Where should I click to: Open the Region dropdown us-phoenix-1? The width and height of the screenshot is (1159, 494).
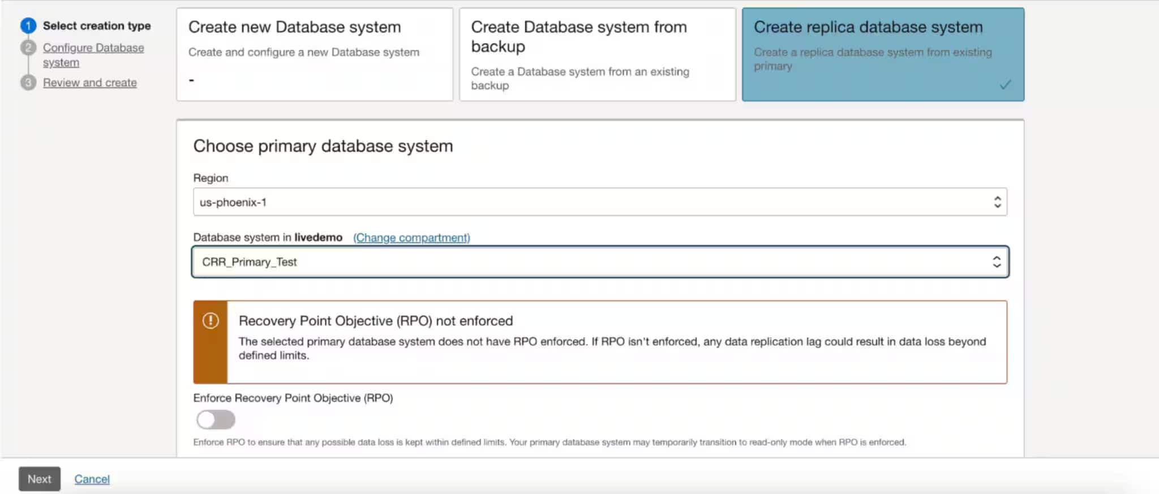(x=600, y=202)
